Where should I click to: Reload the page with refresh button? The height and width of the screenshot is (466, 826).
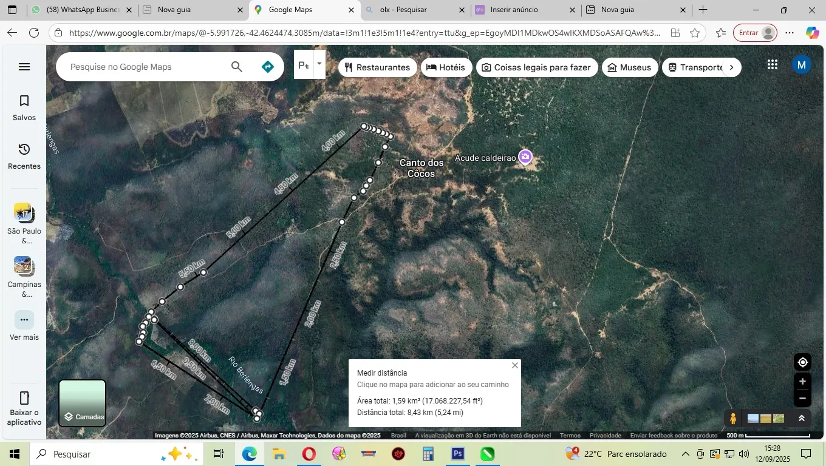[34, 33]
